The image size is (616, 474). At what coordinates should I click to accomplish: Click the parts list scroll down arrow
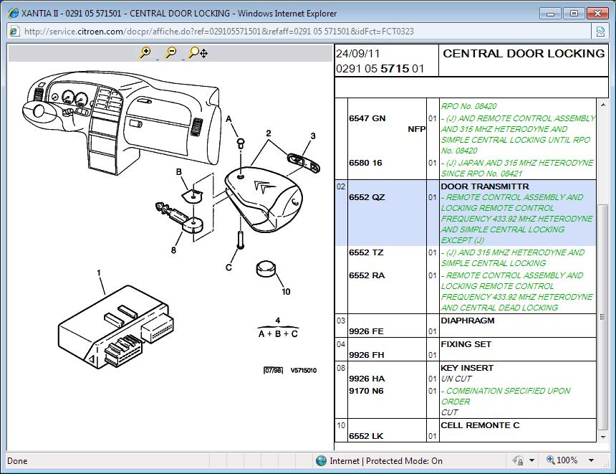(603, 437)
